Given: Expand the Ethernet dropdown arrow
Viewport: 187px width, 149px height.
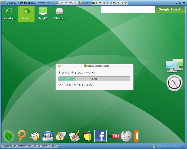Looking at the screenshot, I should point(108,3).
